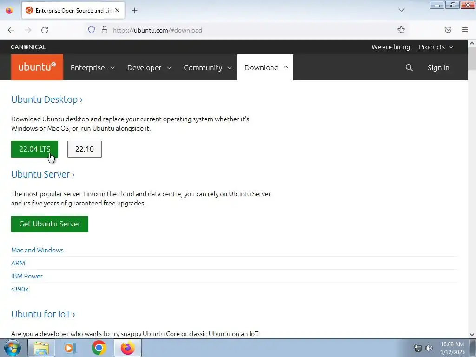Bookmark this page with the star icon
Screen dimensions: 476x357
tap(401, 30)
